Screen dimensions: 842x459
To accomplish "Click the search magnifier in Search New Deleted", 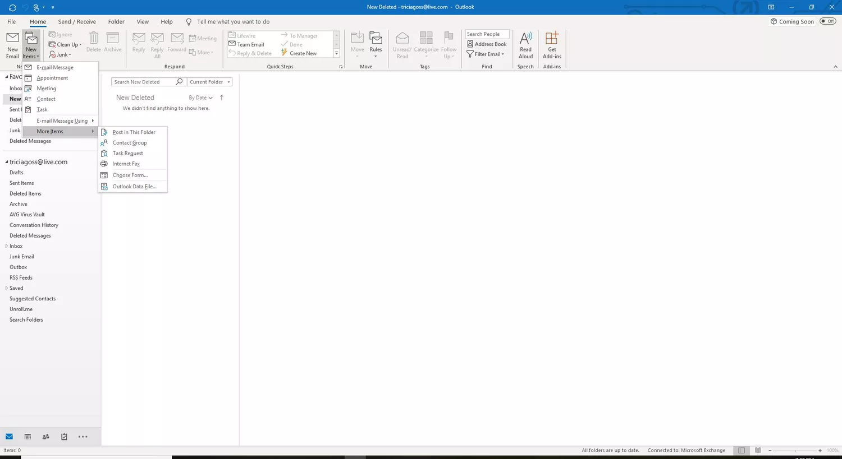I will point(179,82).
